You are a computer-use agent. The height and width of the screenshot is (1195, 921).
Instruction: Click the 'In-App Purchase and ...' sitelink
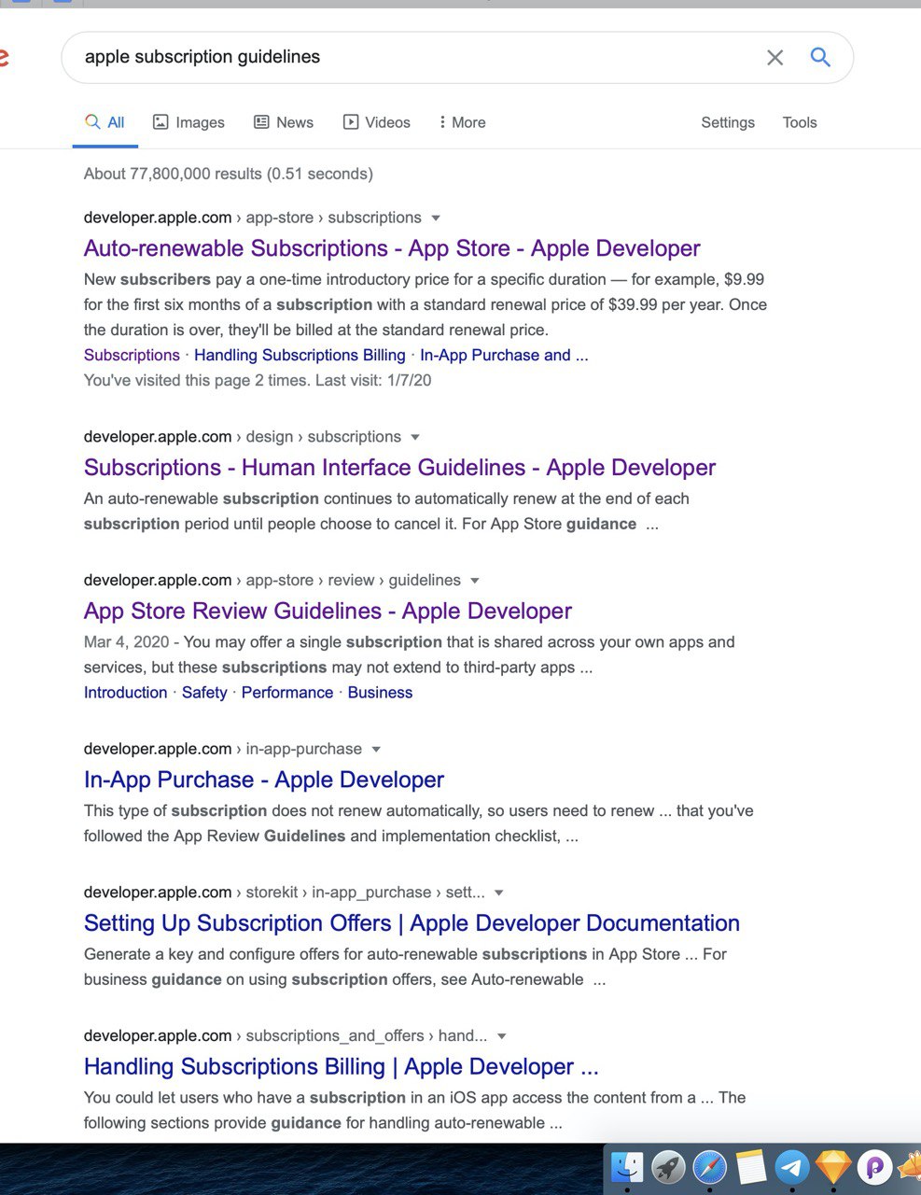coord(504,355)
